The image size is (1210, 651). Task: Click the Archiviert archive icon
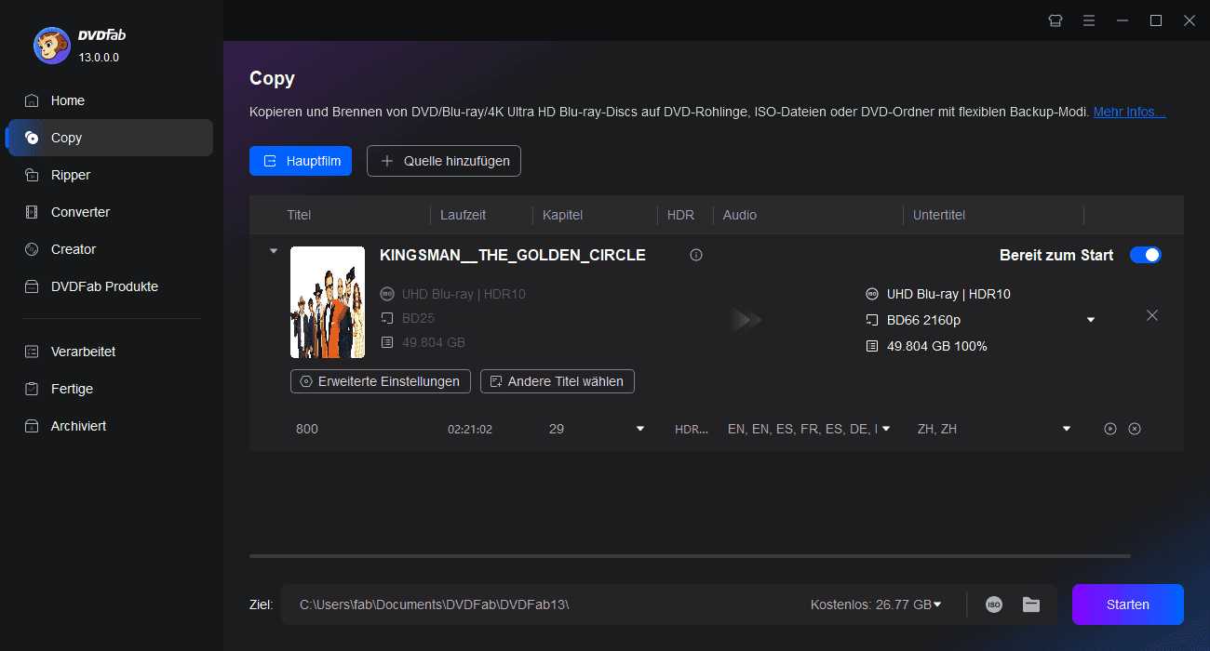coord(33,426)
